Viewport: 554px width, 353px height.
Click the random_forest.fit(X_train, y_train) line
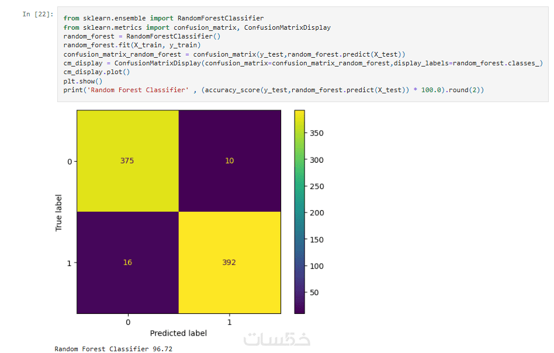coord(132,45)
